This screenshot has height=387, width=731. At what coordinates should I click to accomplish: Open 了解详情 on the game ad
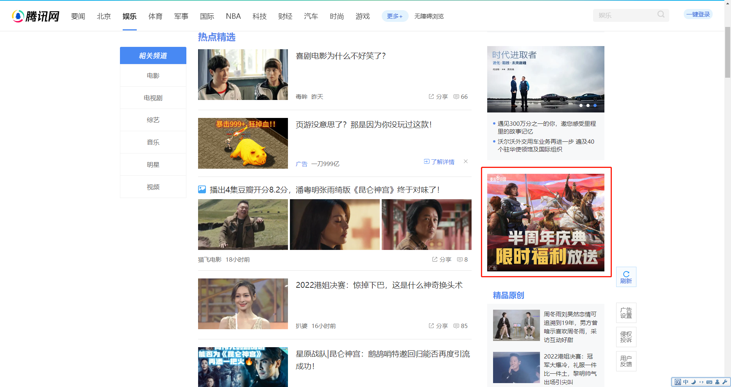coord(439,162)
